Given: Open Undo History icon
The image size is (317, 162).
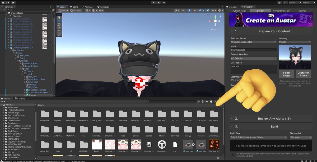Looking at the screenshot, I should tap(279, 3).
